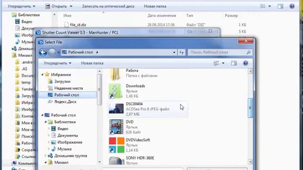Viewport: 303px width, 170px height.
Task: Sort by Размер column in Explorer
Action: pyautogui.click(x=232, y=16)
